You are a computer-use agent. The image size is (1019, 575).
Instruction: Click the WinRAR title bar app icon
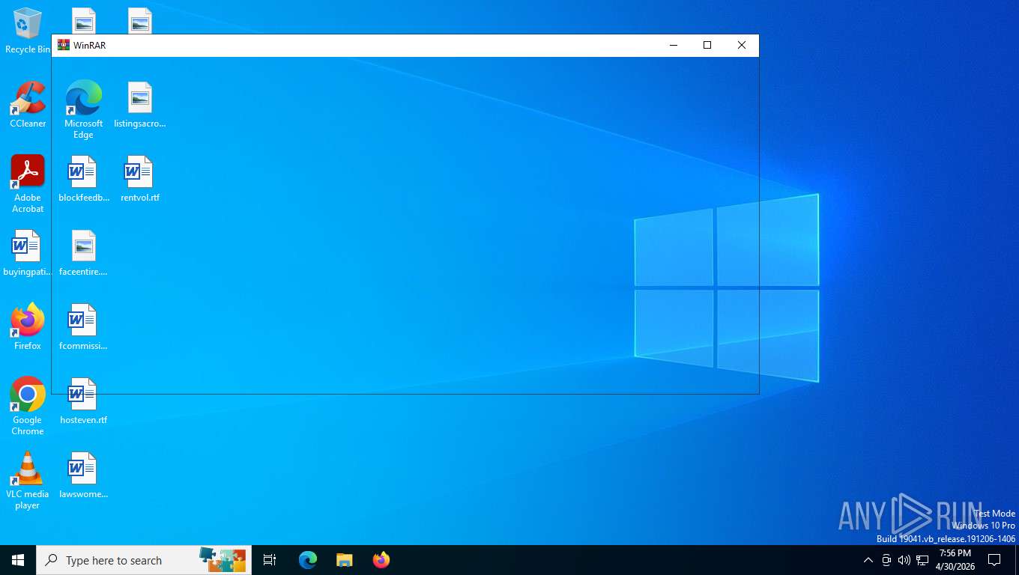(64, 45)
